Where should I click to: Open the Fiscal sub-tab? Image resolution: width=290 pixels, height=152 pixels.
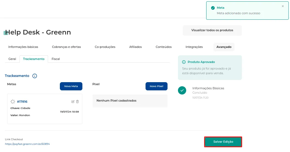56,59
